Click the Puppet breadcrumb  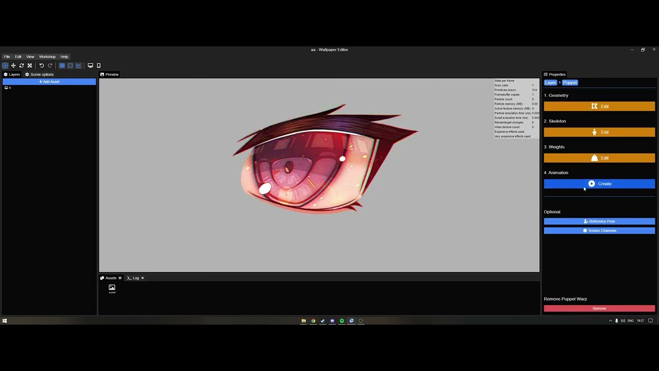570,82
